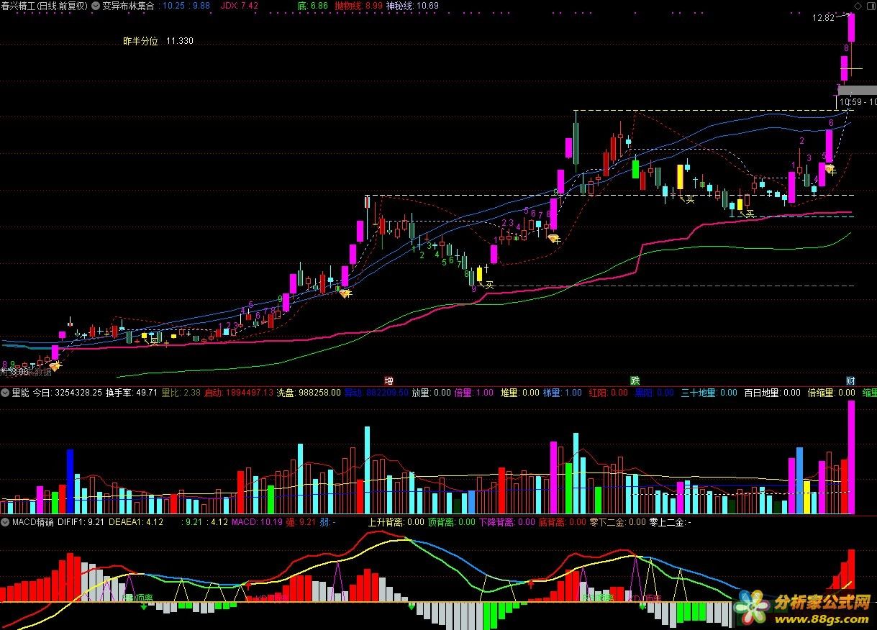
Task: Click the 今日: 3254328.25 volume value
Action: click(66, 393)
